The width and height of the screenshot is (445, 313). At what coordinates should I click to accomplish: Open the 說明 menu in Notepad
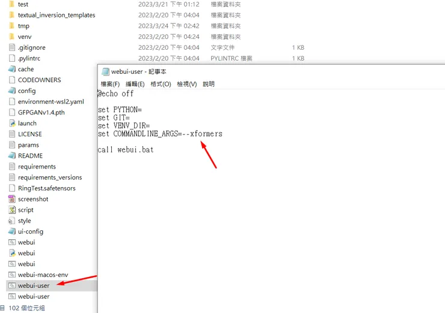point(209,84)
